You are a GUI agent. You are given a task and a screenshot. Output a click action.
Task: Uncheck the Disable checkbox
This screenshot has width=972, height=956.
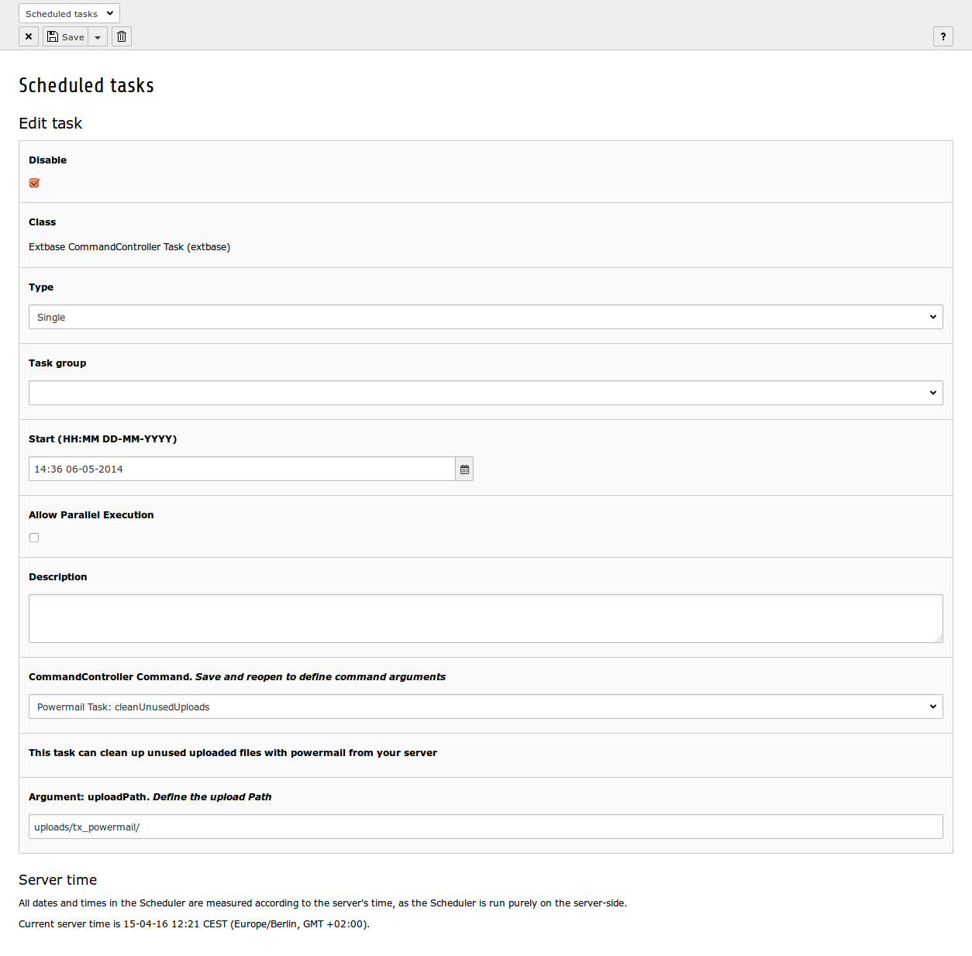[x=34, y=183]
